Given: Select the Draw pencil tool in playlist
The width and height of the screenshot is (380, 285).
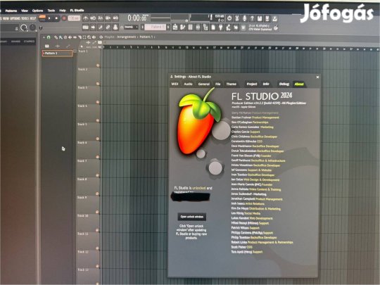Looking at the screenshot, I should pos(56,37).
